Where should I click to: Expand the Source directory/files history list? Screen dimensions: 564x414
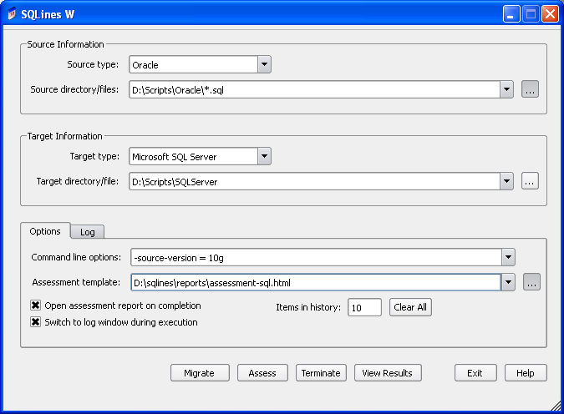(506, 89)
